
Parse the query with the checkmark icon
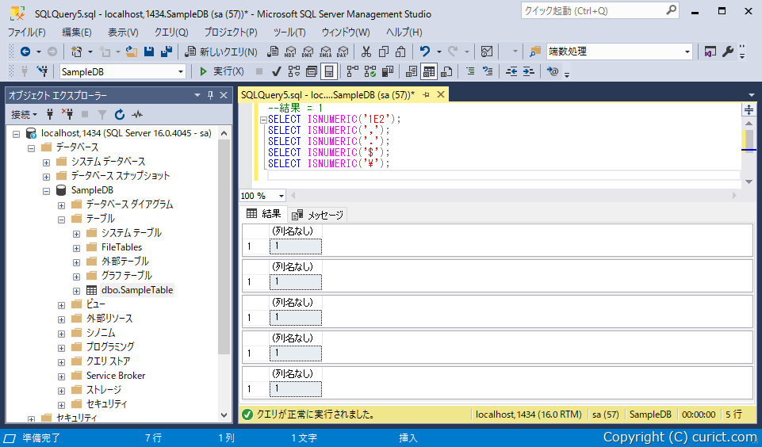tap(277, 72)
